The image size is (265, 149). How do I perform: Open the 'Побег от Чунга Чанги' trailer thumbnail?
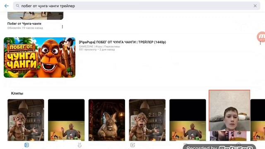pos(40,58)
